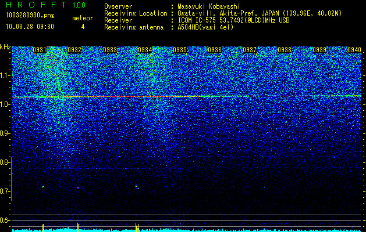Click the meteor count value 4
366x232 pixels.
pos(83,27)
